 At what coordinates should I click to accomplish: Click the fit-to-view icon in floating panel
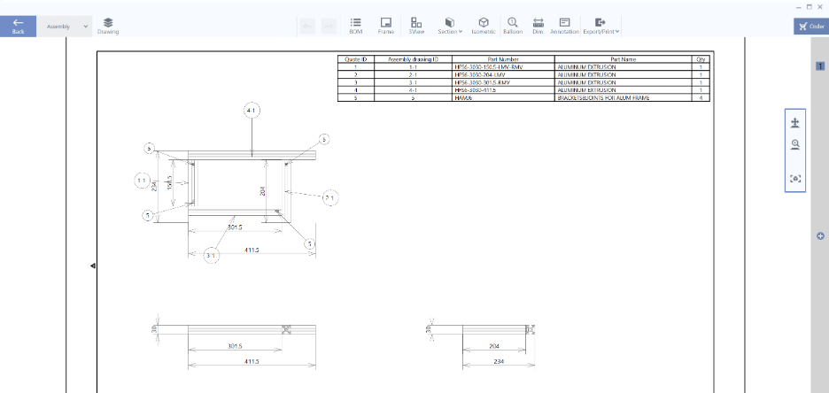coord(795,179)
